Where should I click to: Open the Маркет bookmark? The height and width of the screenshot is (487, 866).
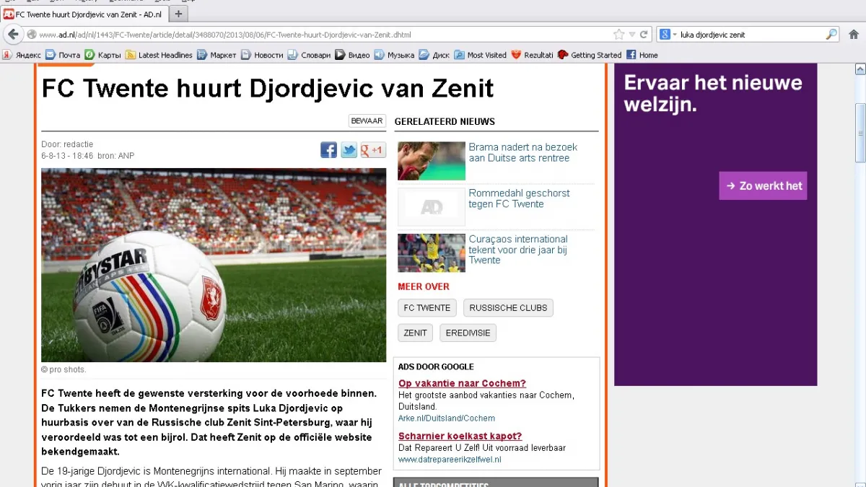[217, 55]
